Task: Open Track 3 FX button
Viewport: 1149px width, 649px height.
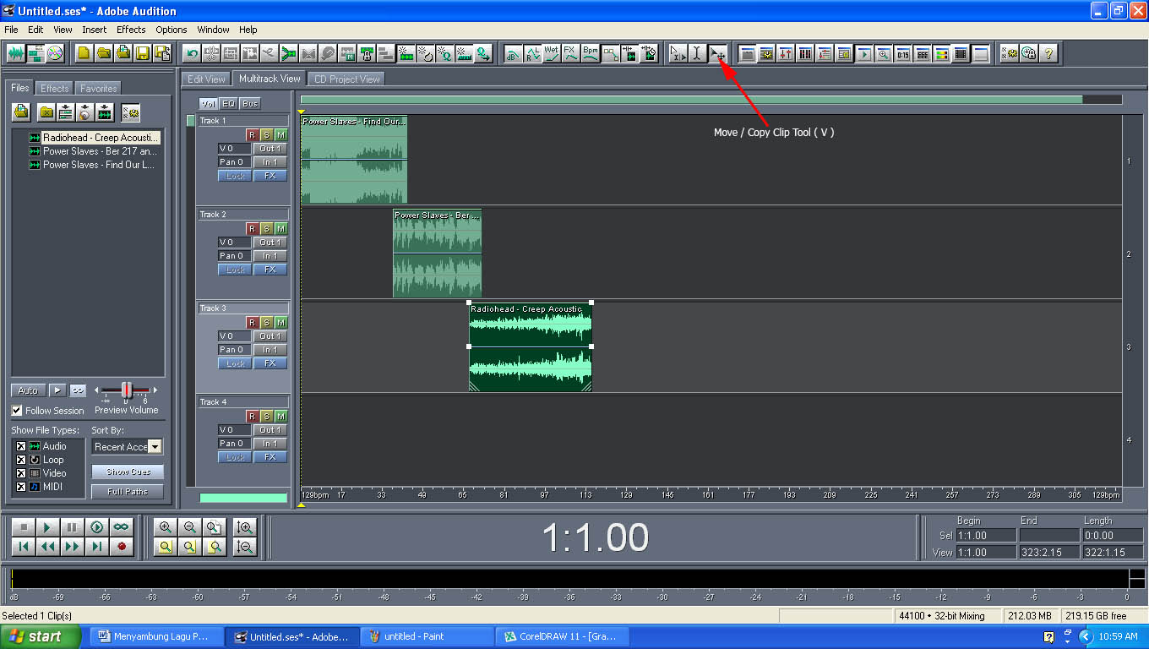Action: click(x=270, y=363)
